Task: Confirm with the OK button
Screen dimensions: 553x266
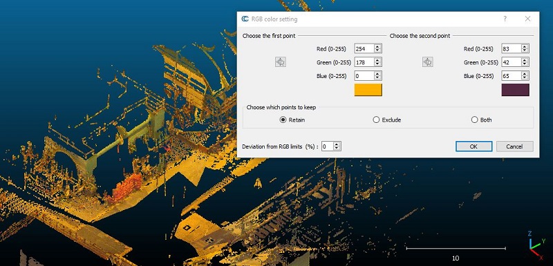Action: click(474, 146)
